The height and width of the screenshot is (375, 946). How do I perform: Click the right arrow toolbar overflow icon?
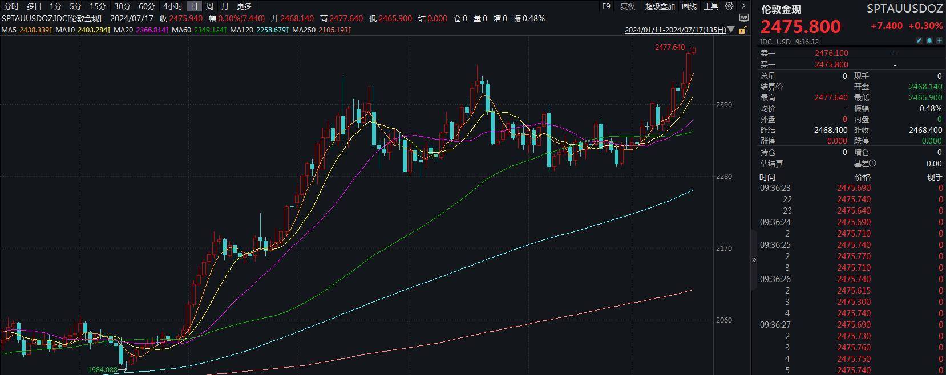tap(743, 6)
